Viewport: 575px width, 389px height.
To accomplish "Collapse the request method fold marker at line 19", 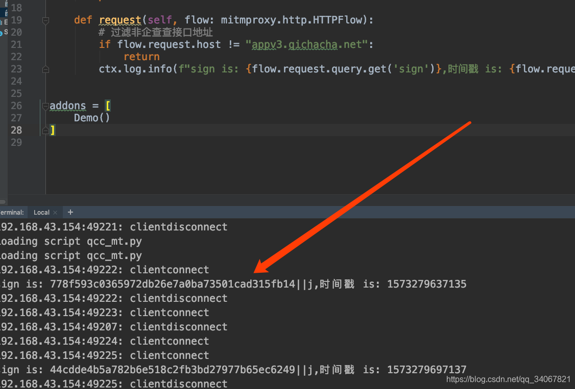I will click(x=46, y=21).
